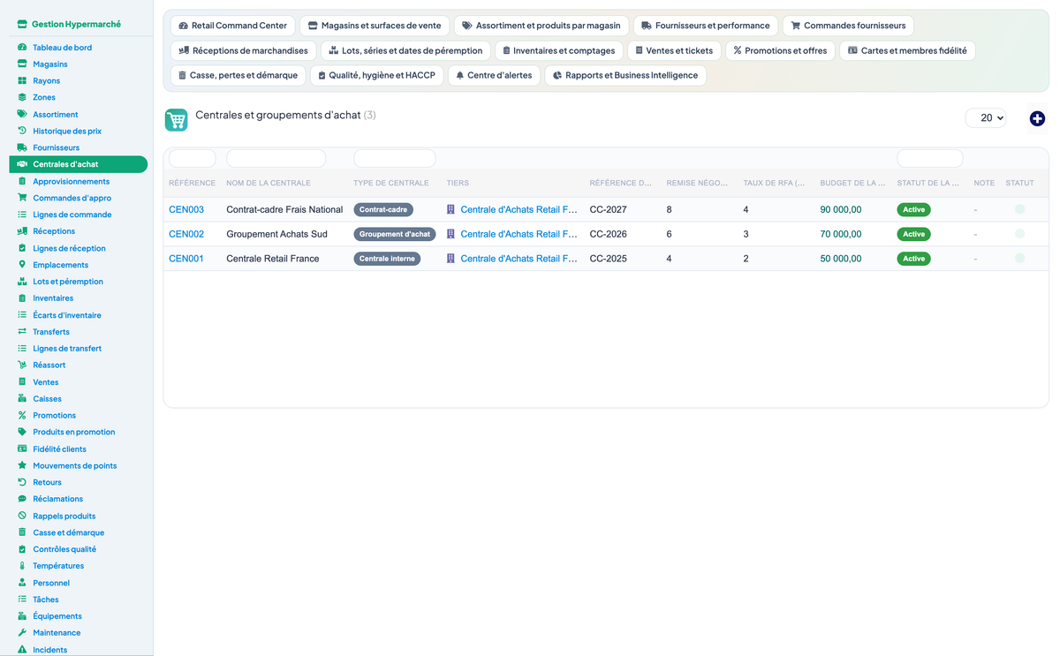Viewport: 1060px width, 656px height.
Task: Click the Contrat-cadre type badge
Action: pos(383,209)
